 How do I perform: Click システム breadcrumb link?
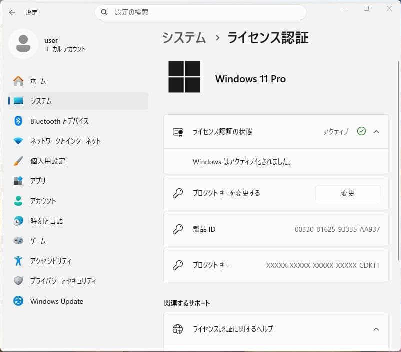[x=184, y=37]
